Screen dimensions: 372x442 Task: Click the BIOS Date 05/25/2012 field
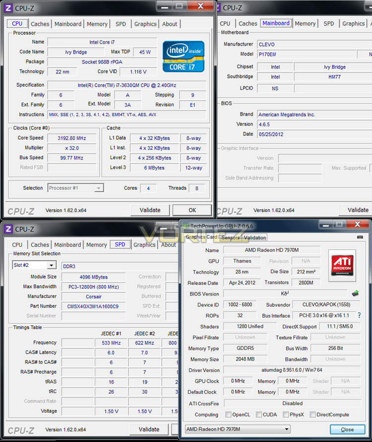pyautogui.click(x=314, y=134)
